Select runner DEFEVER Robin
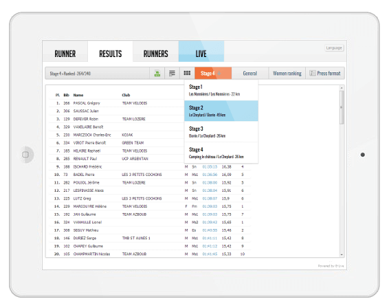This screenshot has height=308, width=389. pos(86,119)
